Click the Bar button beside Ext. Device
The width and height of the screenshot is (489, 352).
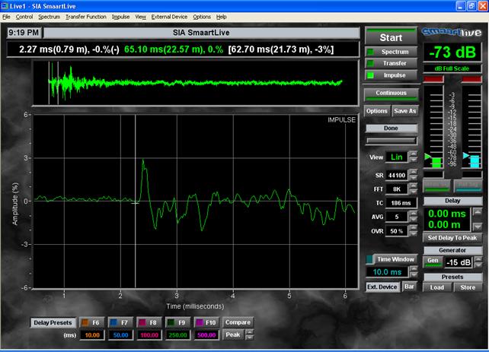point(408,287)
